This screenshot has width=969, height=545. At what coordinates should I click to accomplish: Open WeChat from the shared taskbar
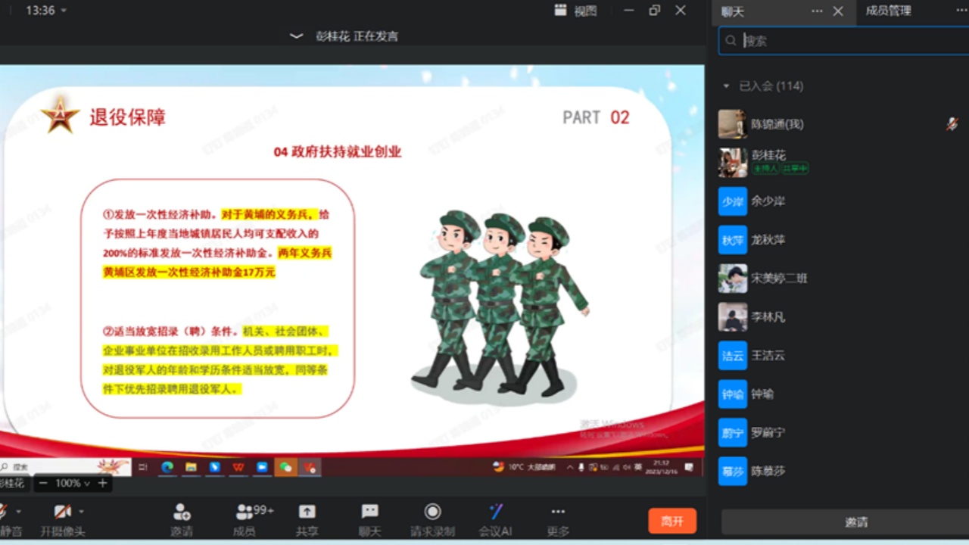click(285, 467)
